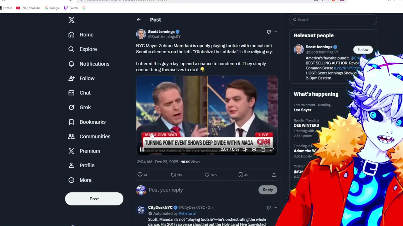Screen dimensions: 403x226
Task: Open Bookmarks page
Action: [x=87, y=122]
